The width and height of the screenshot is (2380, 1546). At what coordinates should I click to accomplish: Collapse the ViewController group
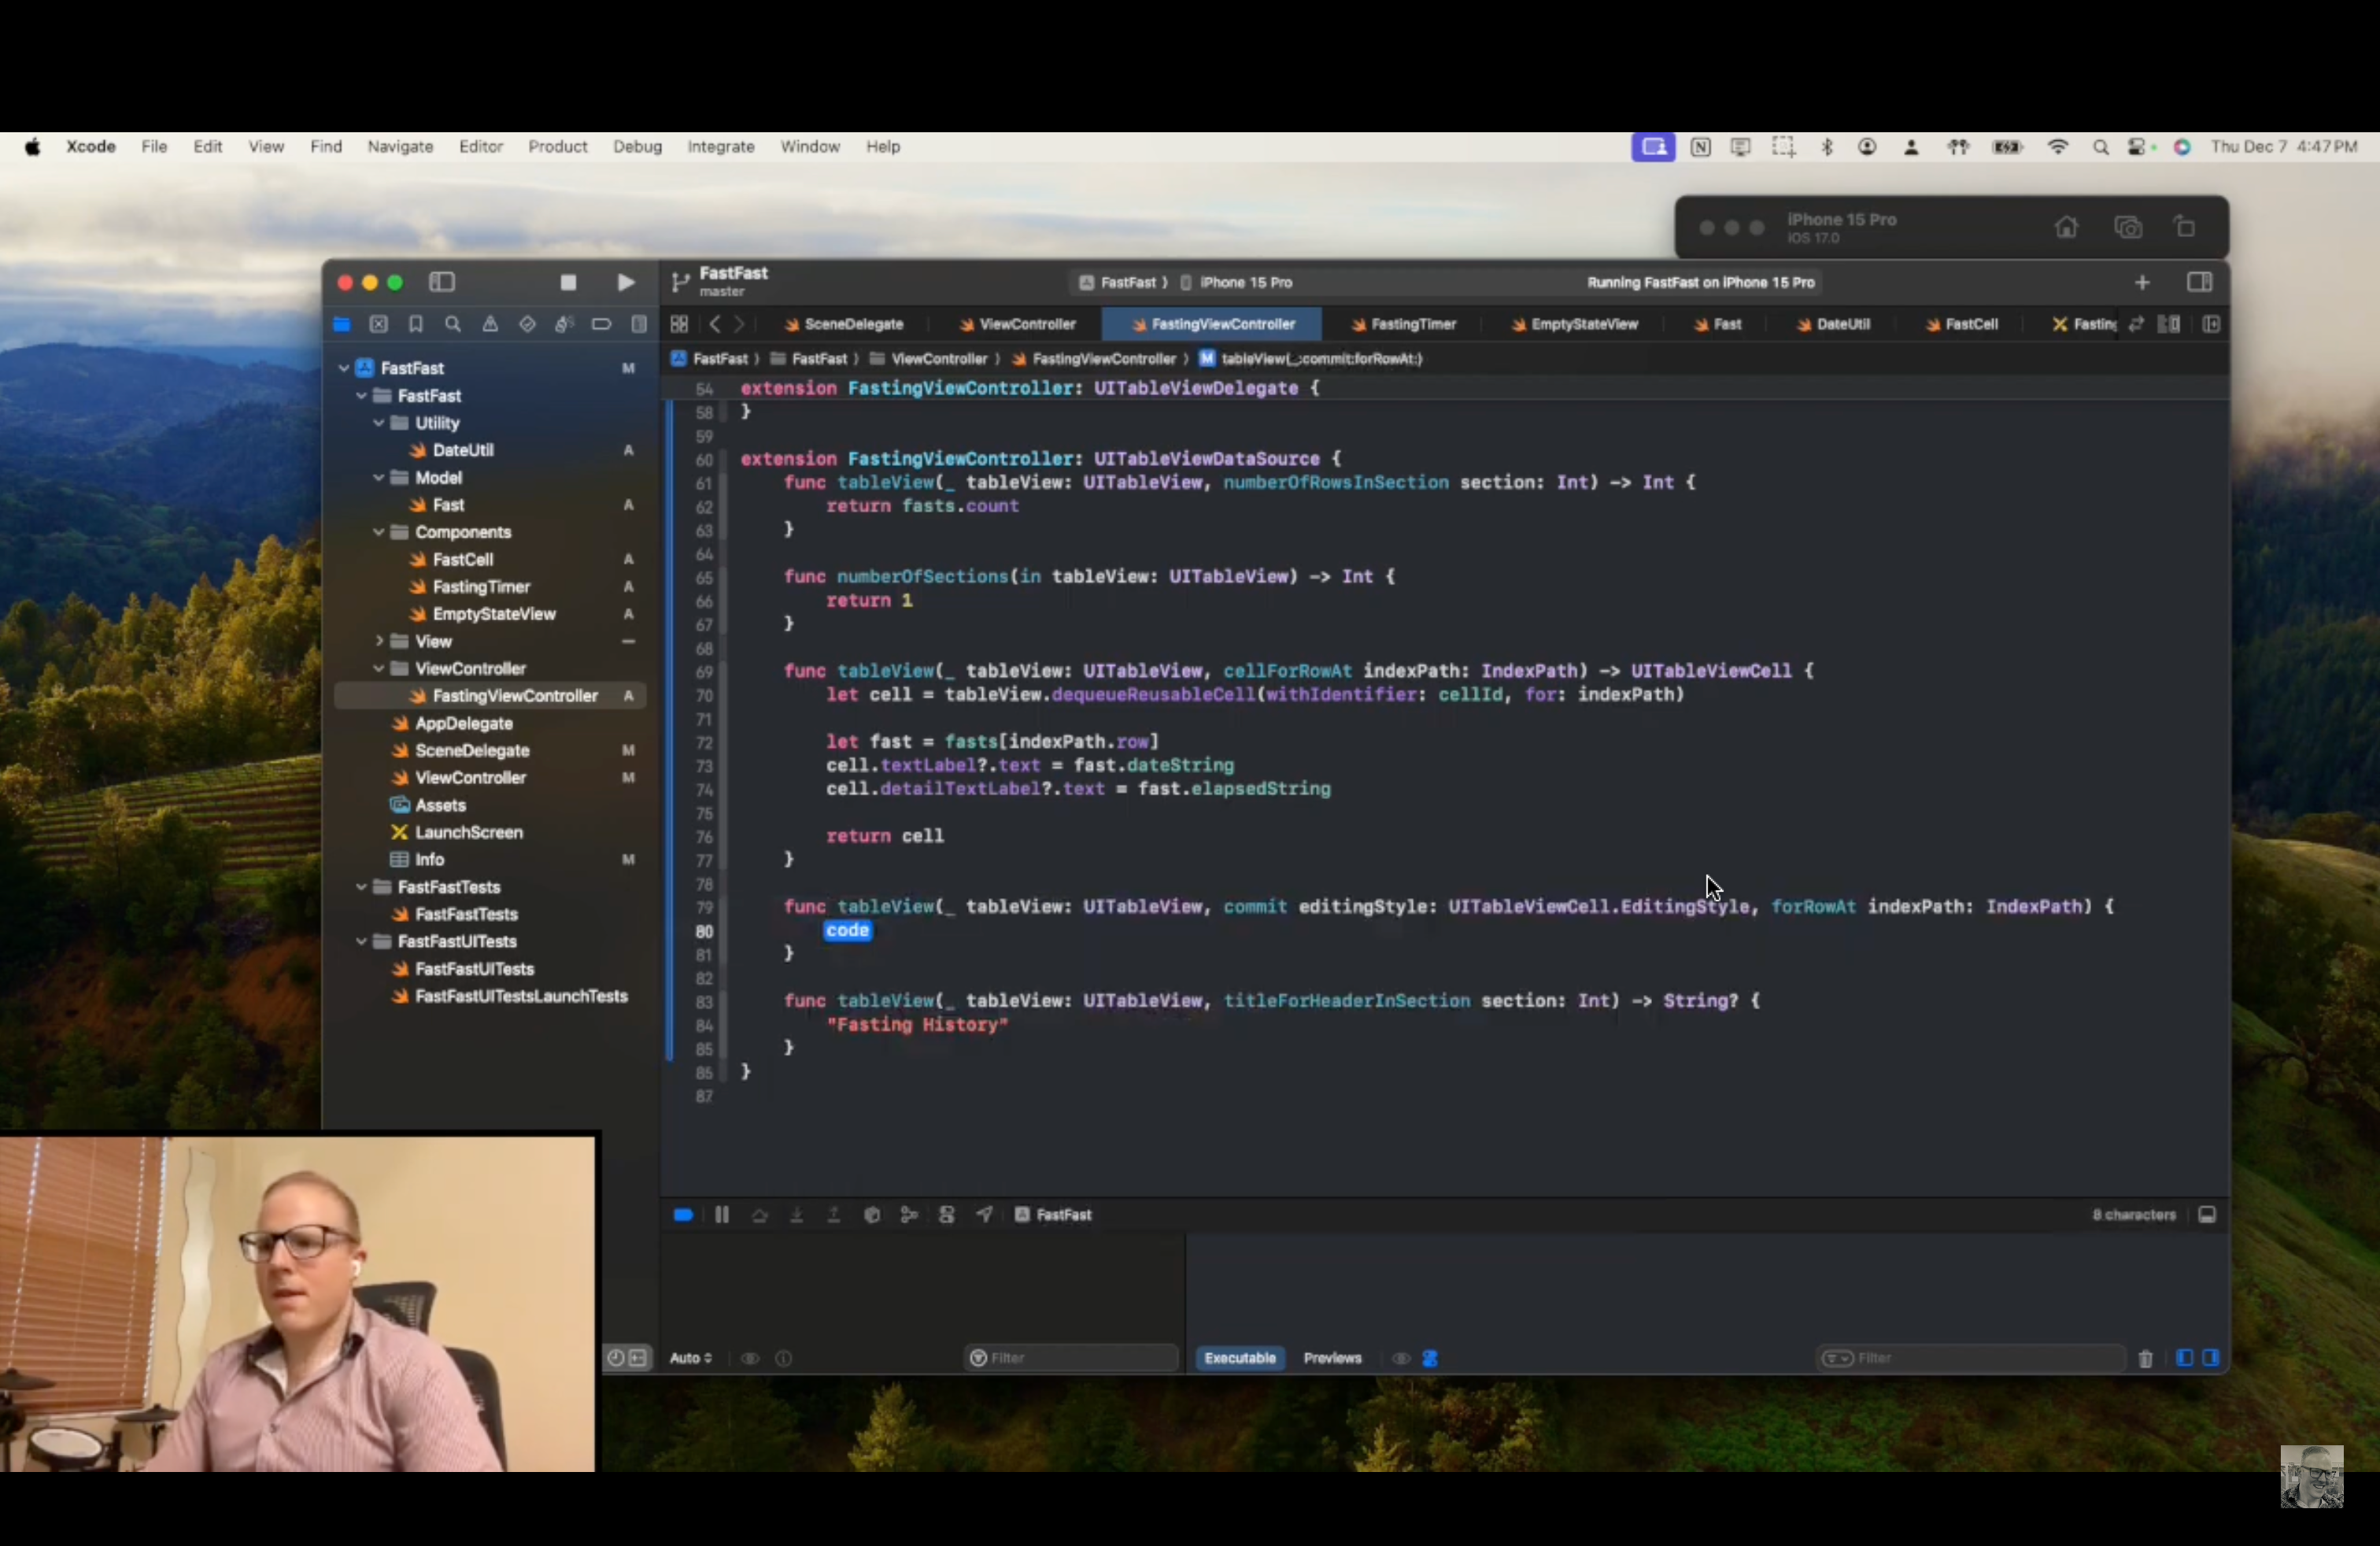coord(379,669)
